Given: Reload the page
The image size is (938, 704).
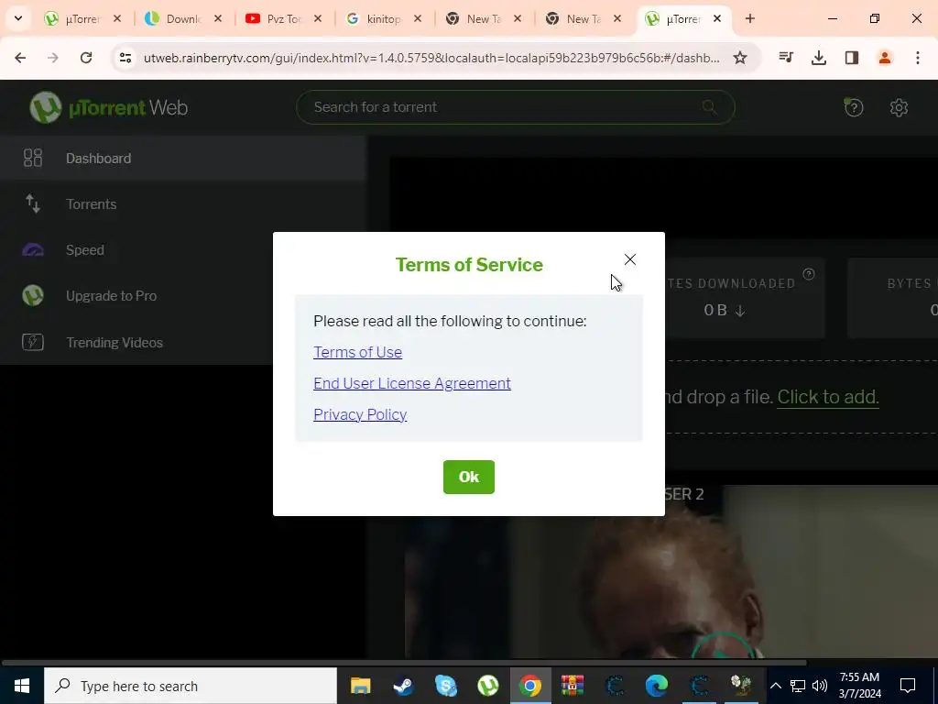Looking at the screenshot, I should click(x=86, y=58).
